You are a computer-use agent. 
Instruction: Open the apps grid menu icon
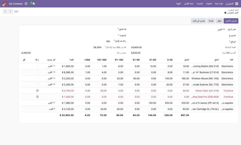click(x=237, y=4)
